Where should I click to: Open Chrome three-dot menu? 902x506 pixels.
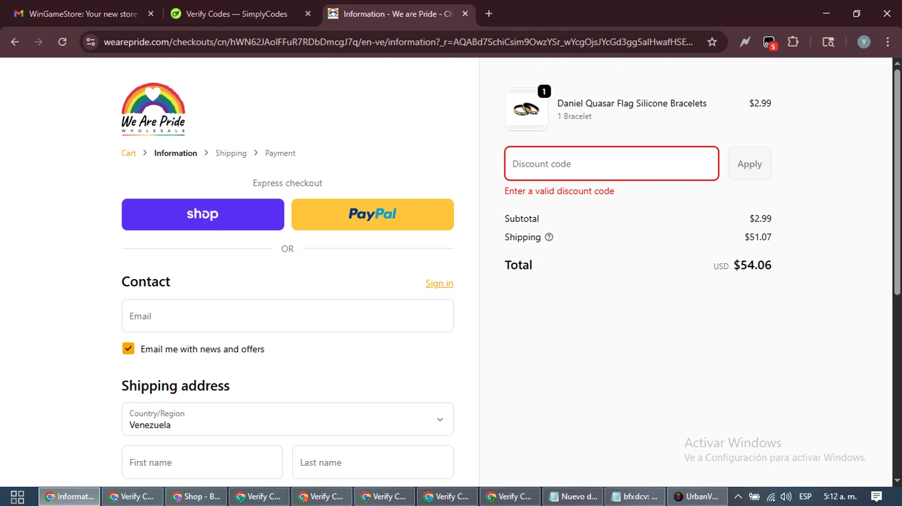[x=888, y=42]
